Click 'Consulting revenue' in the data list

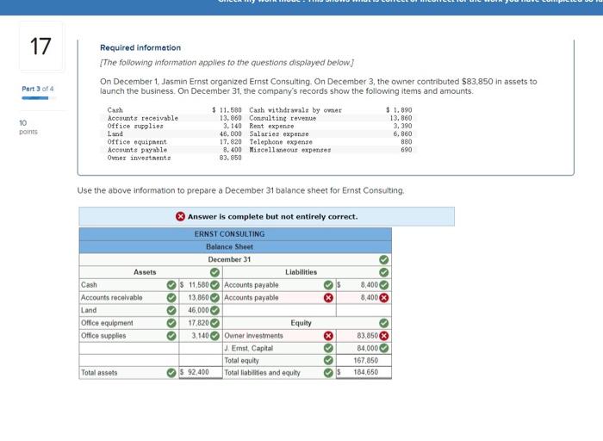tap(283, 118)
